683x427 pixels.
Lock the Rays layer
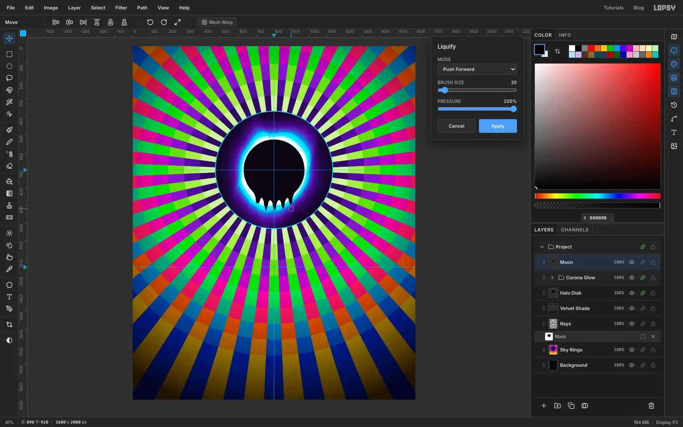pos(653,324)
